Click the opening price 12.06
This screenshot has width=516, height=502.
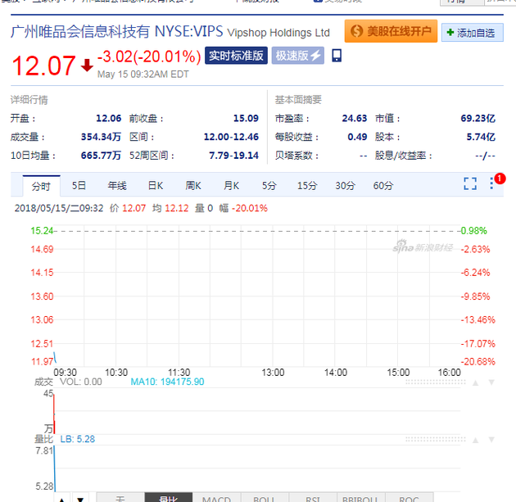[109, 119]
